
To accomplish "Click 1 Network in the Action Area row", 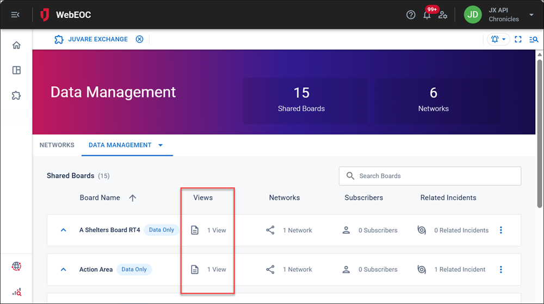I will pyautogui.click(x=298, y=270).
